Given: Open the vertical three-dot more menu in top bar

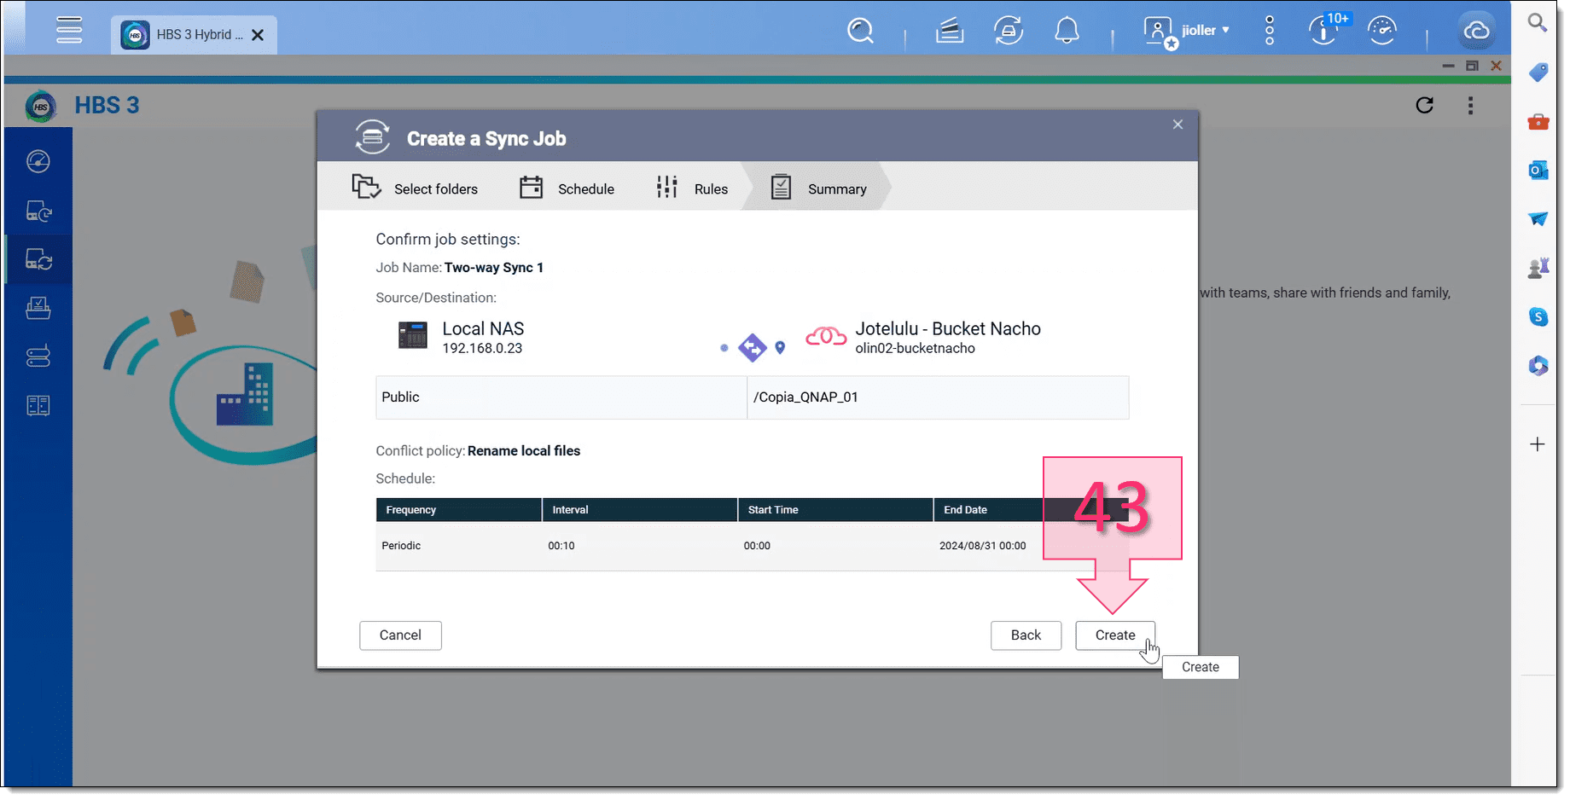Looking at the screenshot, I should [1270, 31].
